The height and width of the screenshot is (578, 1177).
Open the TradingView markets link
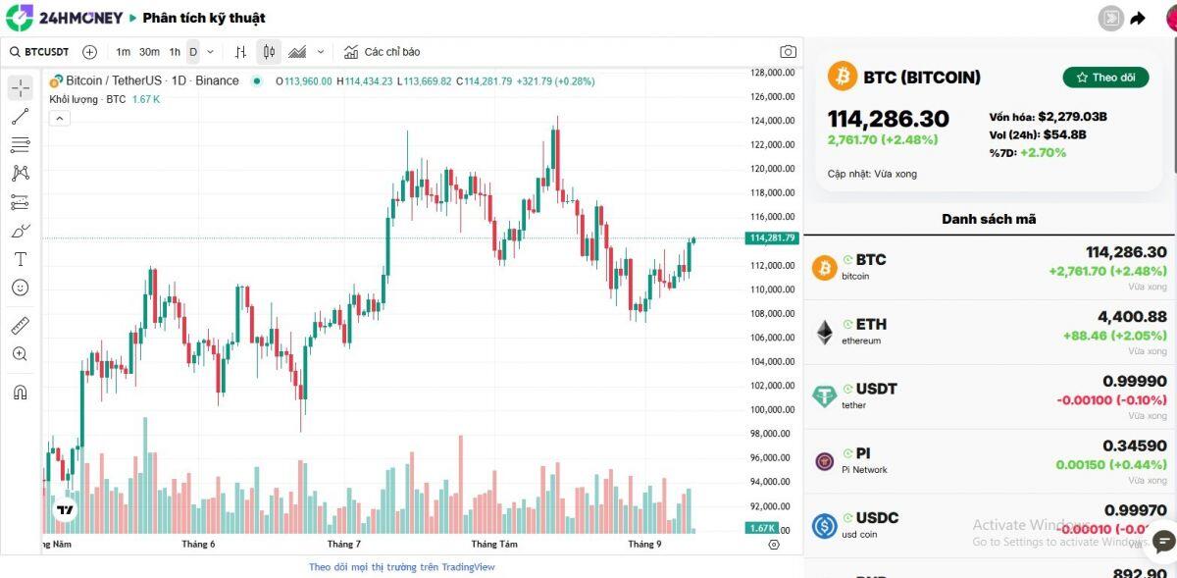tap(402, 567)
